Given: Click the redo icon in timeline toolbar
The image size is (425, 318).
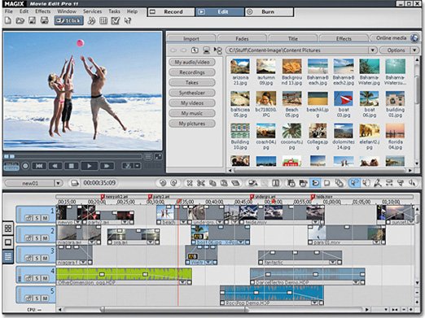Looking at the screenshot, I should coord(174,183).
